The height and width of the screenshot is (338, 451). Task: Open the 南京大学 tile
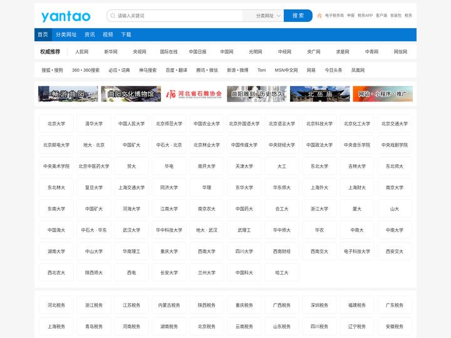coord(395,187)
